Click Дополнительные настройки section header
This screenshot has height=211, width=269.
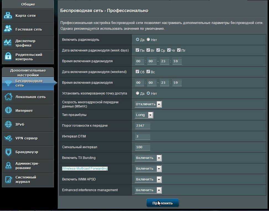click(x=28, y=72)
